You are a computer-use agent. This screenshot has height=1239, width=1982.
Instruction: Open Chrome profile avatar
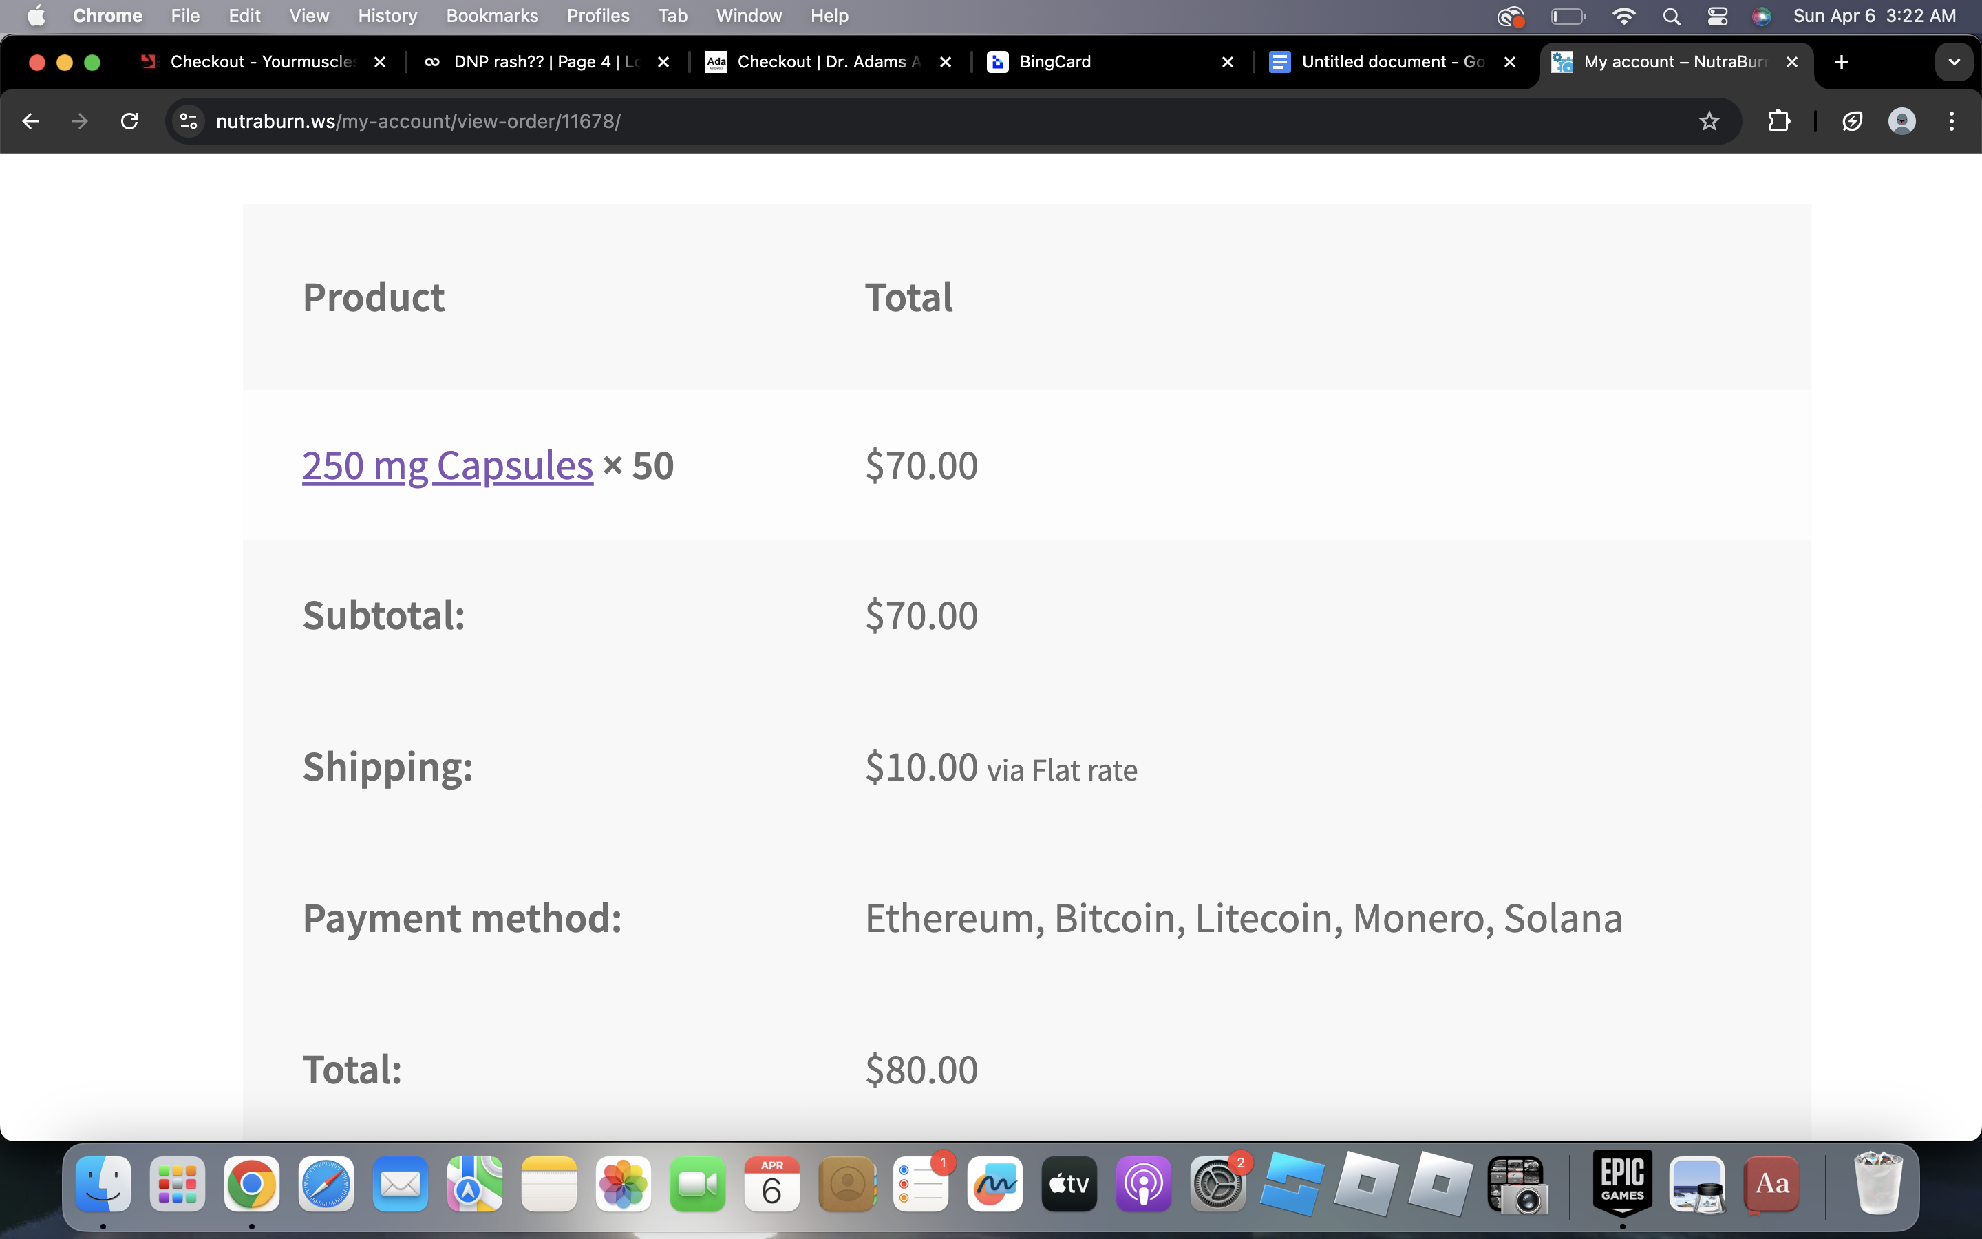[1901, 121]
